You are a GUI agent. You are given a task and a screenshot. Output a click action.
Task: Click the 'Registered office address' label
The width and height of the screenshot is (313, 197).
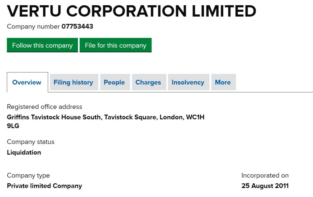44,107
